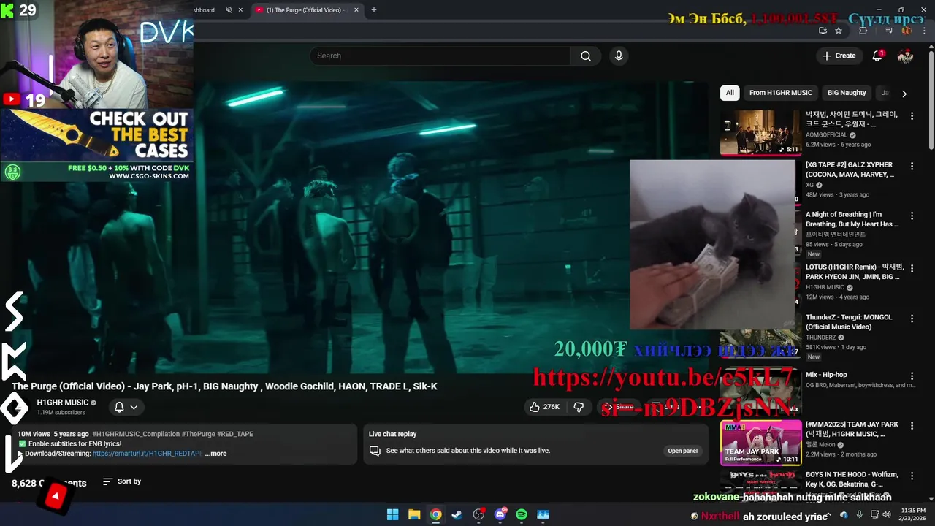Image resolution: width=935 pixels, height=526 pixels.
Task: Open YouTube notifications bell
Action: click(878, 56)
